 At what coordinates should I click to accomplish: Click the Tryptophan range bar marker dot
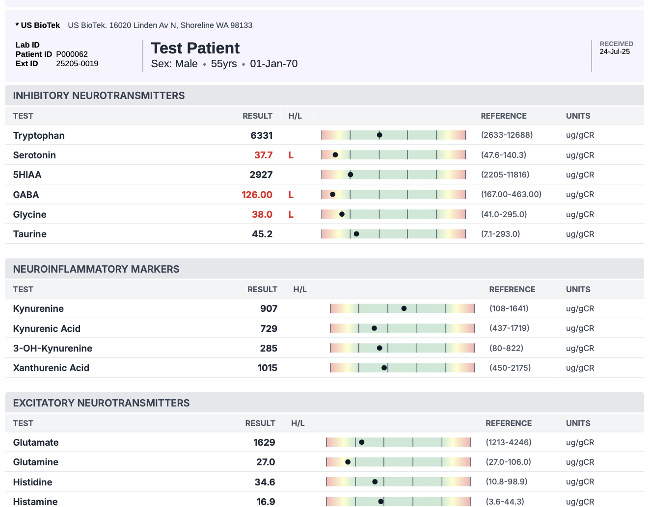379,135
